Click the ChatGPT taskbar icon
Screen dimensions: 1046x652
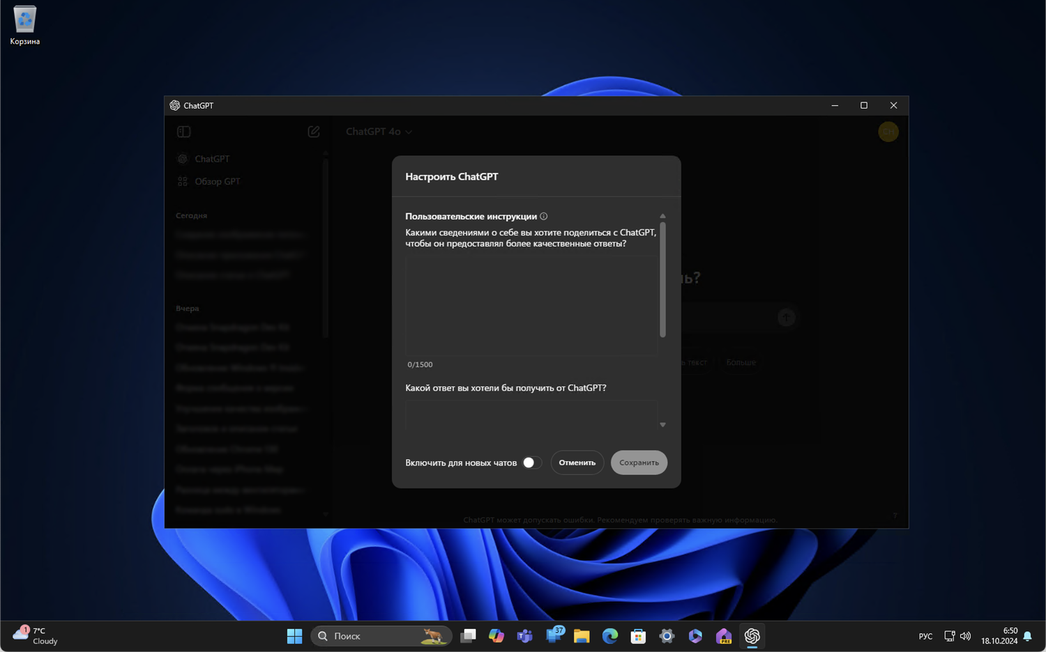(x=752, y=636)
